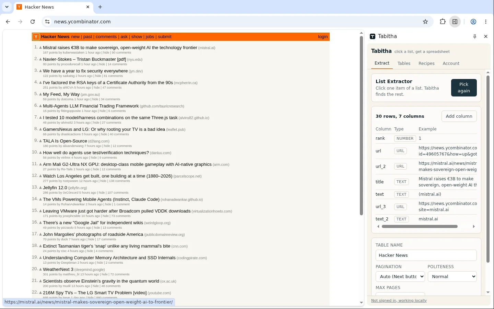Image resolution: width=494 pixels, height=309 pixels.
Task: Open the 'new' link in Hacker News header
Action: (75, 37)
